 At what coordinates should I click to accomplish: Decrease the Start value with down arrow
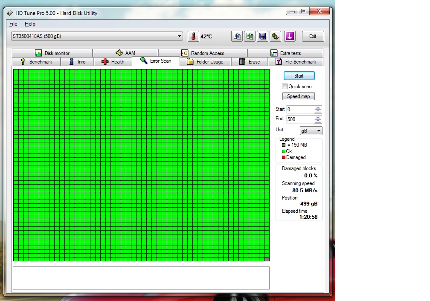[318, 111]
